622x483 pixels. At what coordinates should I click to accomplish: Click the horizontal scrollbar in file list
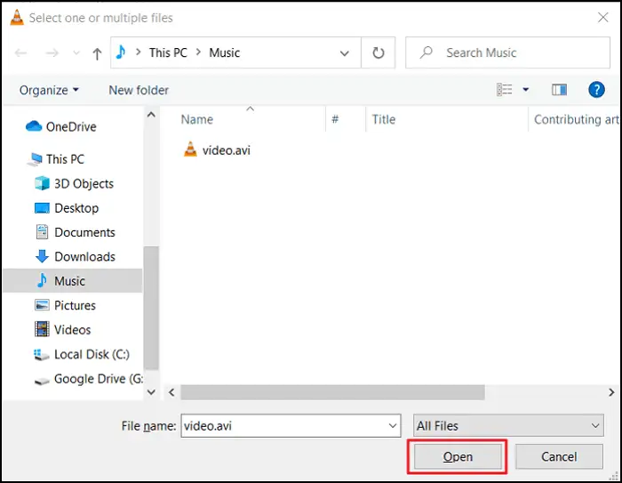333,392
